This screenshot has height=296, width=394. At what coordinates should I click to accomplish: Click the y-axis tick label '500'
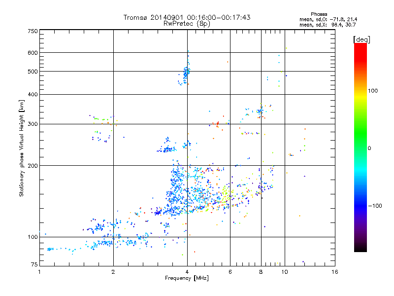(33, 72)
